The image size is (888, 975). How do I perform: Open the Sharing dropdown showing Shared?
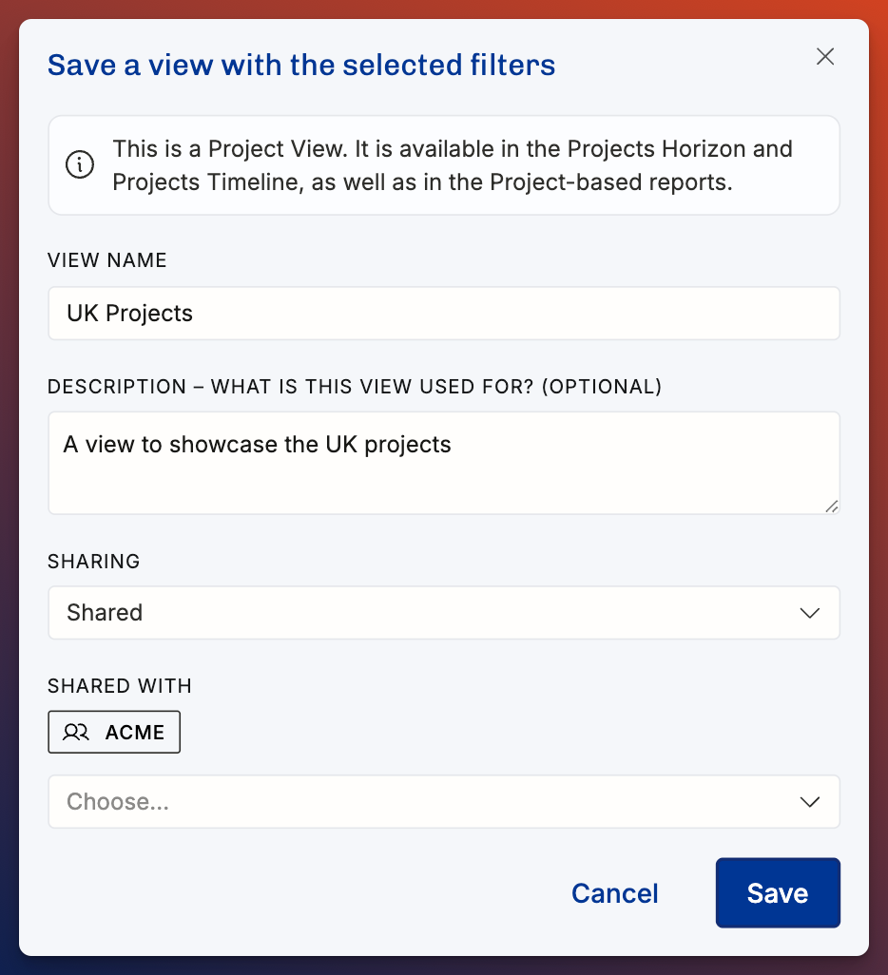(444, 613)
